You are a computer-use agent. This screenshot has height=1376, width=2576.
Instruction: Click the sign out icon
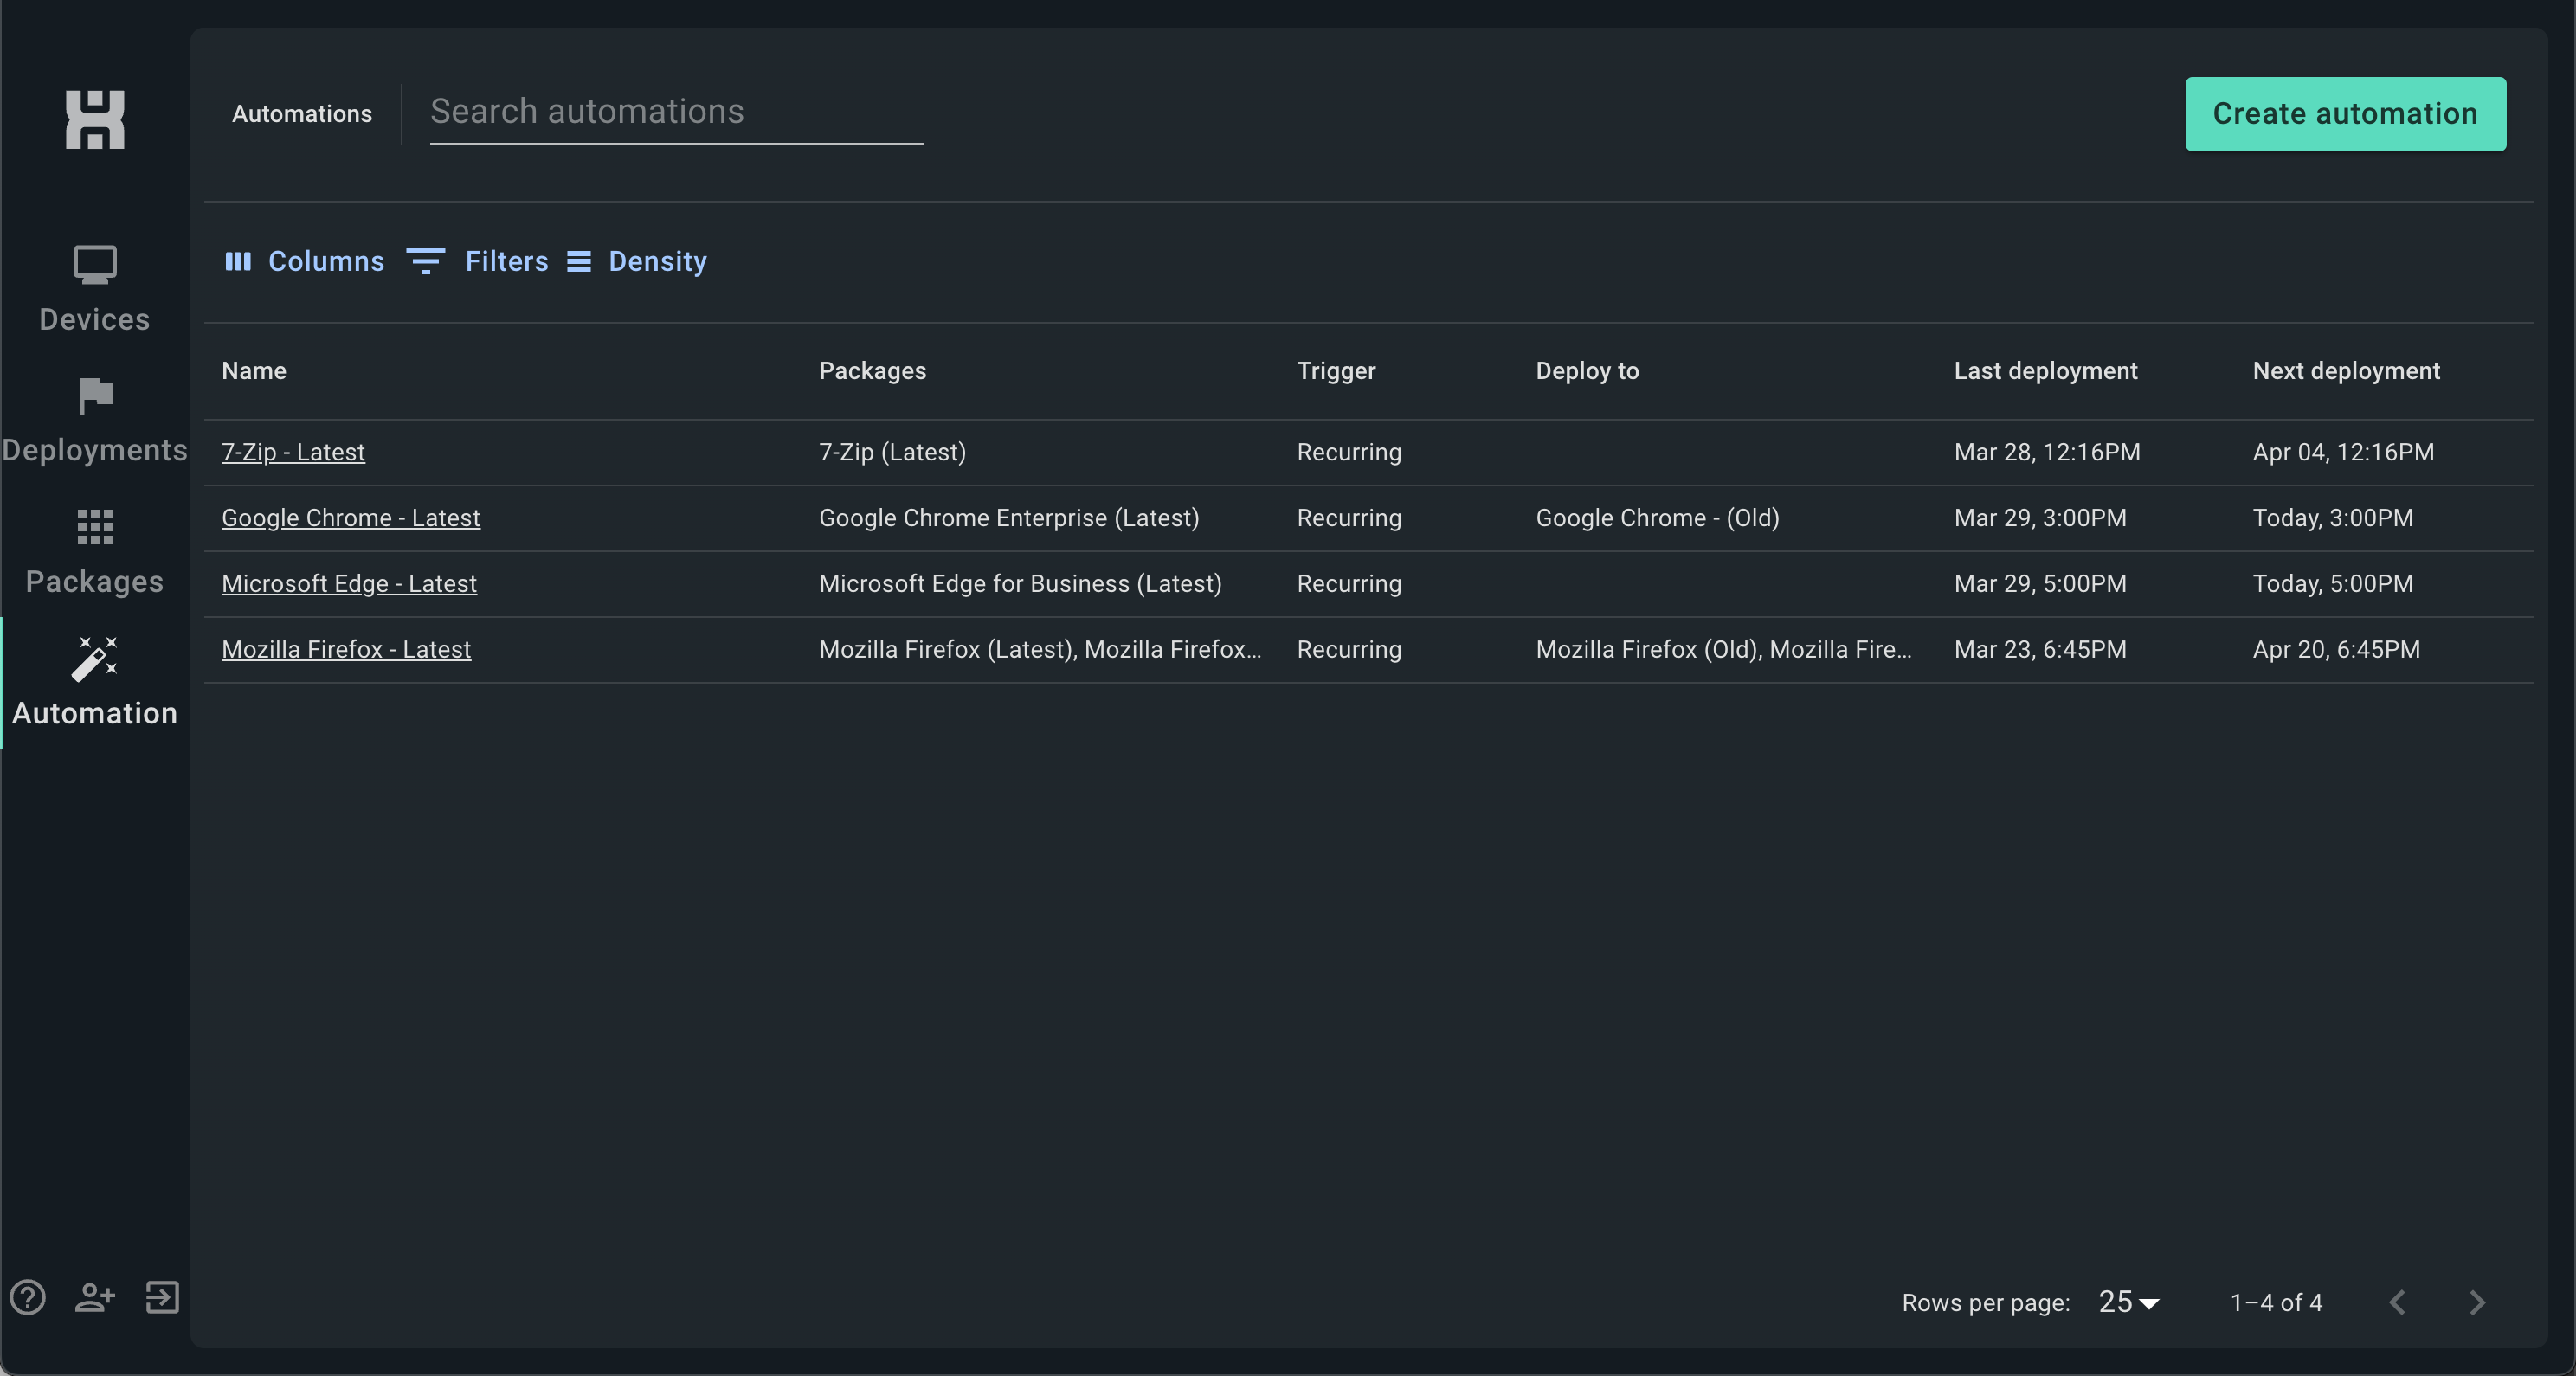(162, 1297)
